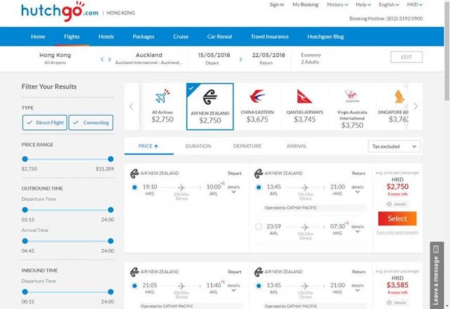Viewport: 450px width, 309px height.
Task: Open Home navigation item
Action: tap(38, 37)
